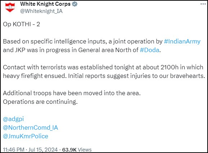The image size is (208, 153).
Task: Click the 11:46 PM timestamp
Action: click(x=14, y=150)
